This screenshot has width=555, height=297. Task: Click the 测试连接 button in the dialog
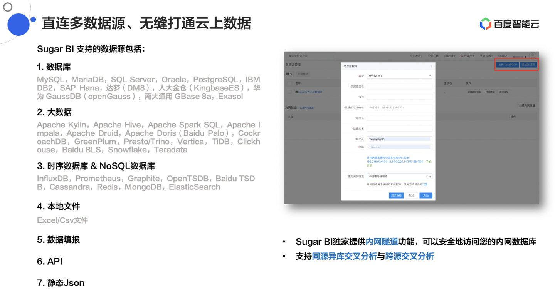[x=396, y=195]
